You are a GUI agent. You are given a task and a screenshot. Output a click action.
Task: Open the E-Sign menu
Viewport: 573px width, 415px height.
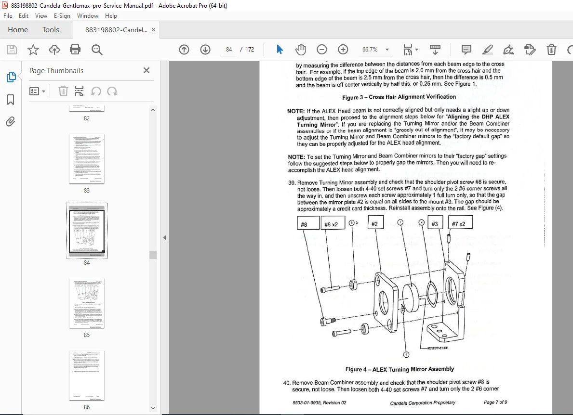62,16
